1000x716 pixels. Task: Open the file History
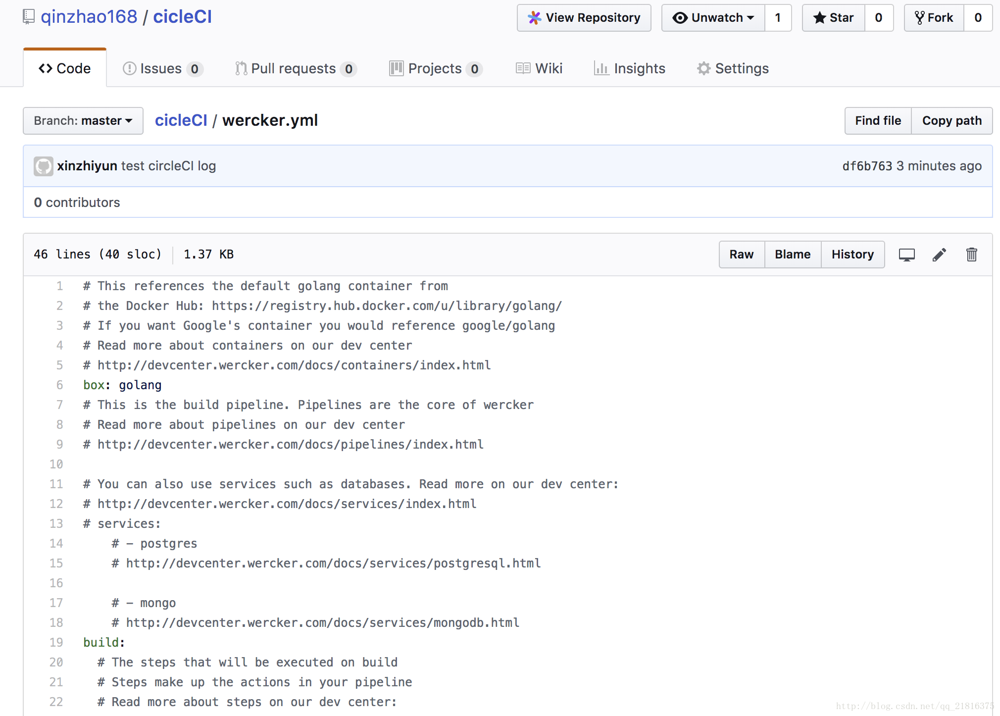click(x=852, y=255)
